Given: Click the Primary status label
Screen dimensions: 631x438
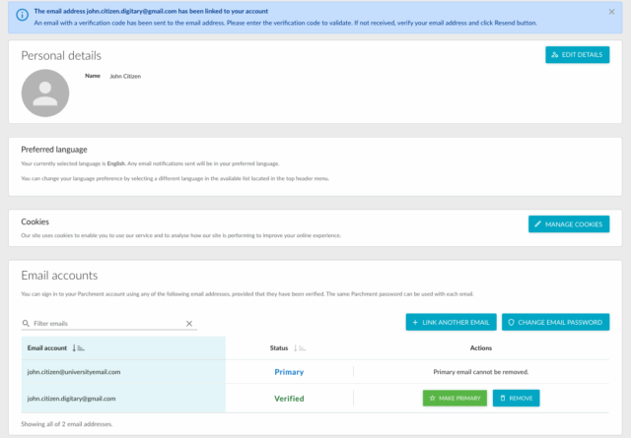Looking at the screenshot, I should coord(289,372).
